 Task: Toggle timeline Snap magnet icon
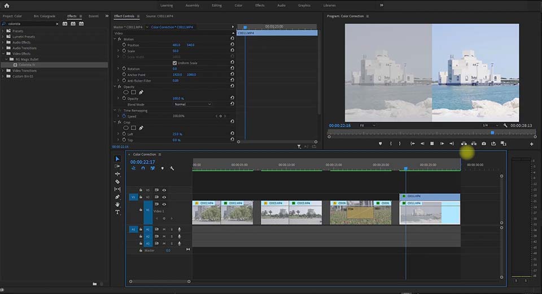pos(143,168)
